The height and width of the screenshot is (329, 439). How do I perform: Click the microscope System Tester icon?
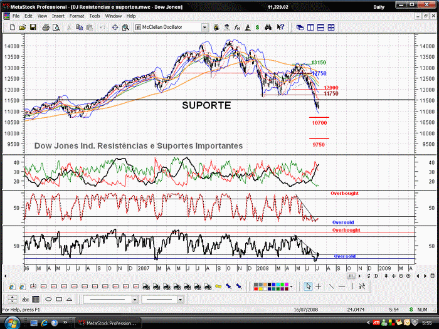click(248, 28)
